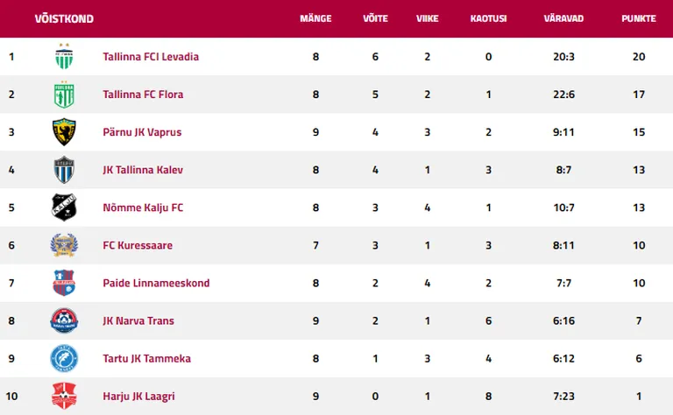Select the Pärnu JK Vaprus bear crest

click(64, 132)
